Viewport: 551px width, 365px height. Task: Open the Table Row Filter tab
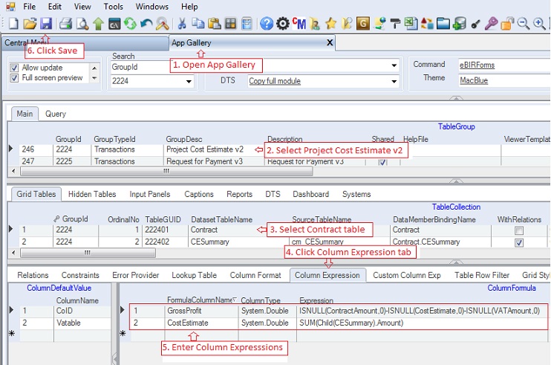point(482,275)
